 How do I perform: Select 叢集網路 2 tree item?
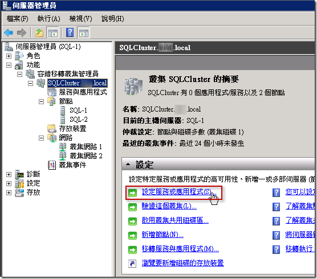pyautogui.click(x=86, y=156)
